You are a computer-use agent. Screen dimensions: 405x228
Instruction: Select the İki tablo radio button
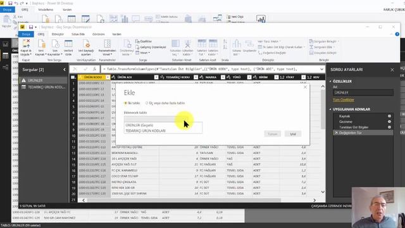126,103
